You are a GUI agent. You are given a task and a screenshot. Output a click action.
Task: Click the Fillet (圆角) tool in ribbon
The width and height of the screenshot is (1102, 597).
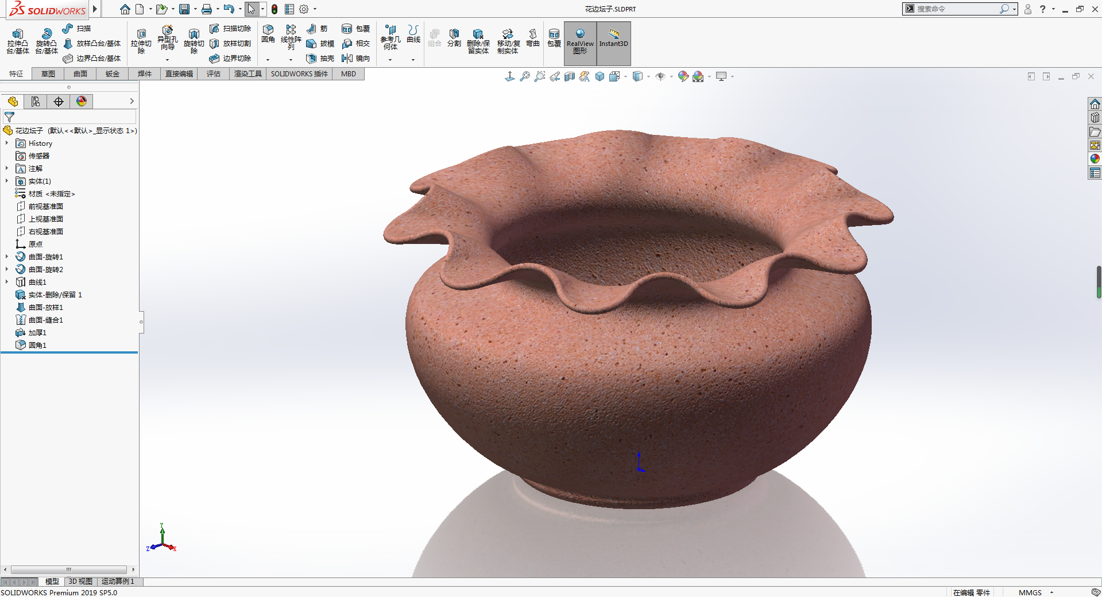coord(268,34)
